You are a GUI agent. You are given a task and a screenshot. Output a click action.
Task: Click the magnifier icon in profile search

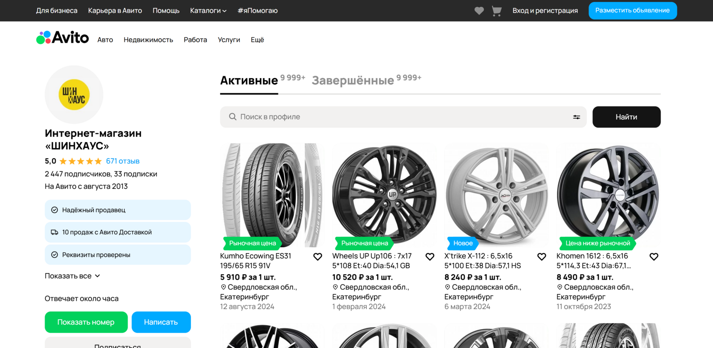tap(233, 117)
